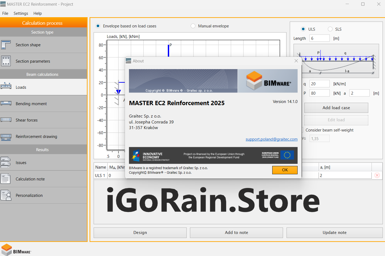The width and height of the screenshot is (385, 256).
Task: Select Manual envelope radio option
Action: pos(193,26)
